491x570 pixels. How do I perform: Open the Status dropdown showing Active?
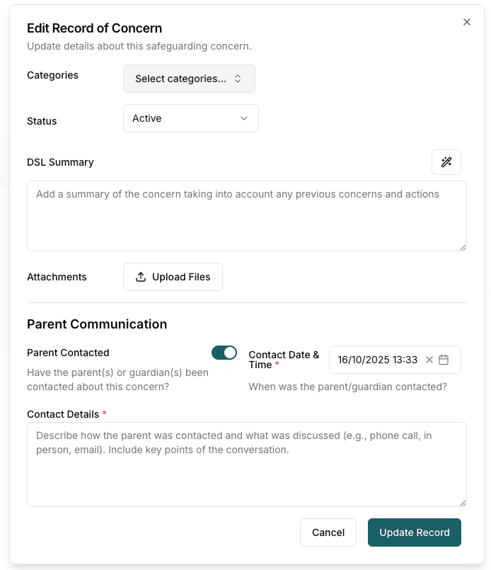191,118
